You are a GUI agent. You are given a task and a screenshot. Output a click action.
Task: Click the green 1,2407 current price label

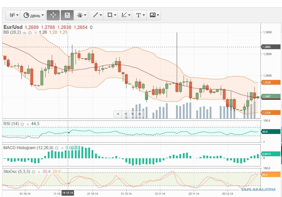[270, 96]
